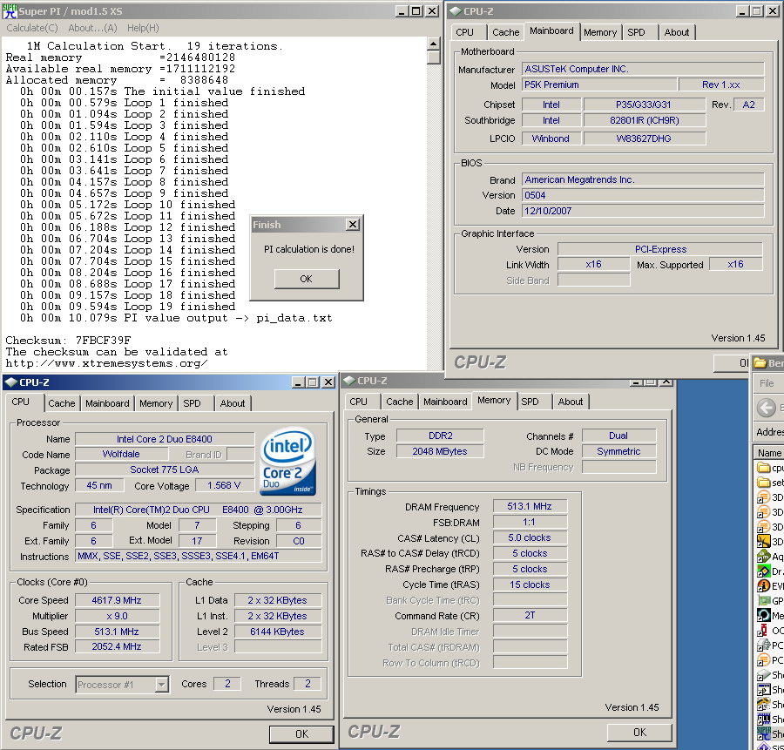This screenshot has width=784, height=750.
Task: Switch to Cache tab in CPU-Z CPU window
Action: [62, 403]
